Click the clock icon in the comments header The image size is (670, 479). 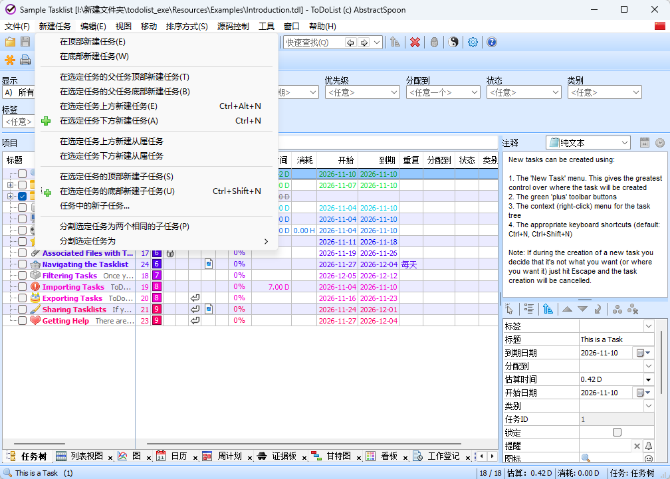pyautogui.click(x=660, y=143)
